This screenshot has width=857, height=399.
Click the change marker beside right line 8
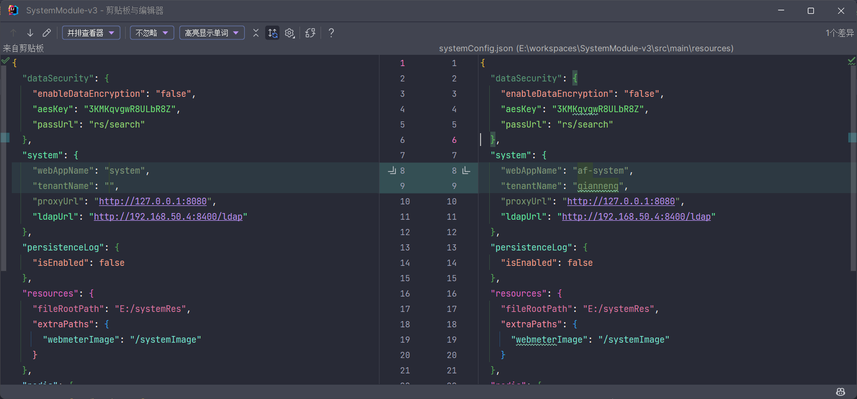pyautogui.click(x=466, y=171)
